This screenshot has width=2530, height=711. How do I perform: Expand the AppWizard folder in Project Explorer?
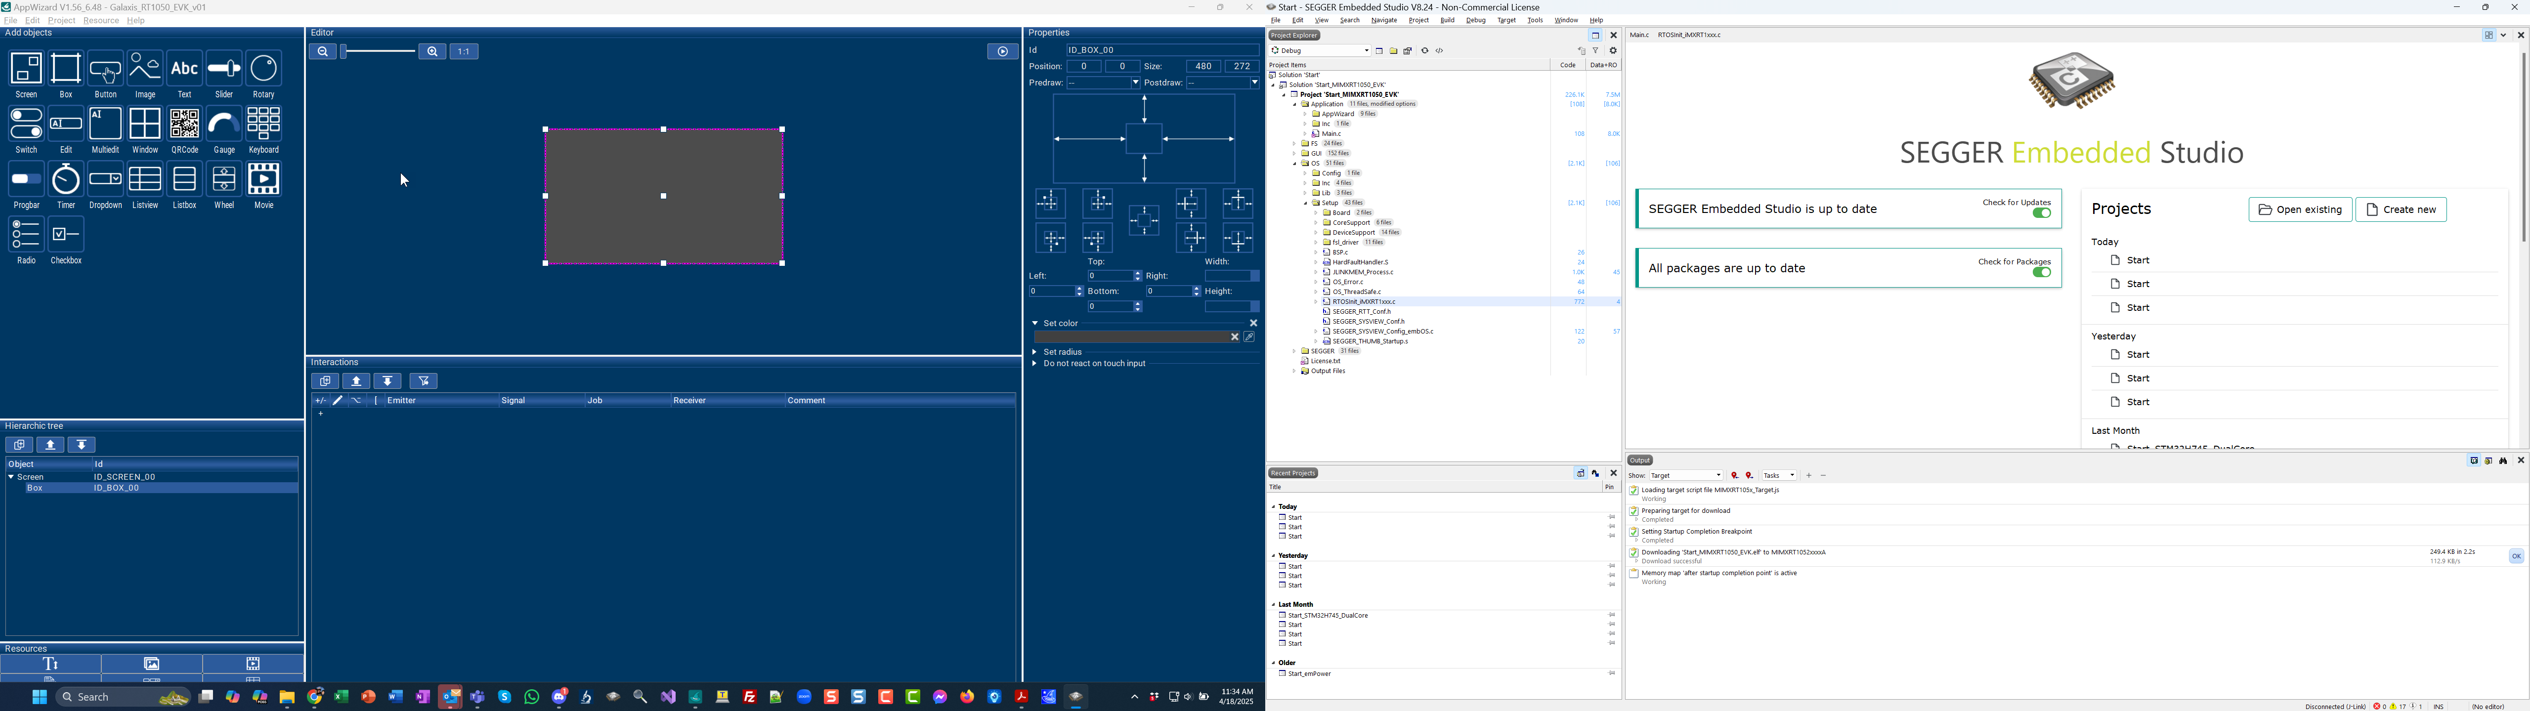(1305, 114)
